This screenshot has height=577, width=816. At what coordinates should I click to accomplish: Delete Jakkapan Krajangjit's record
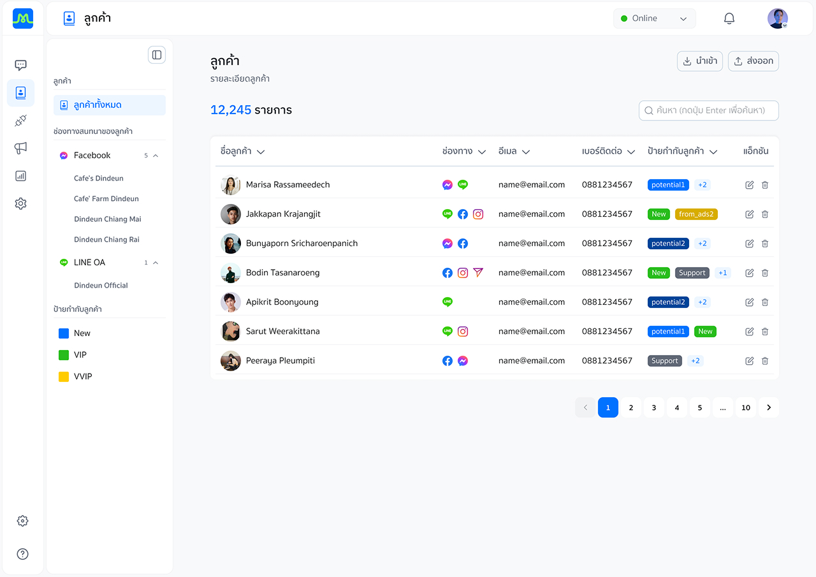click(765, 214)
